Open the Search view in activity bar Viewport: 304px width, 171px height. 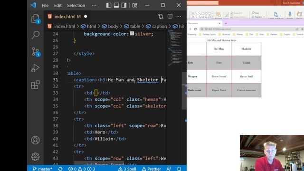point(35,35)
